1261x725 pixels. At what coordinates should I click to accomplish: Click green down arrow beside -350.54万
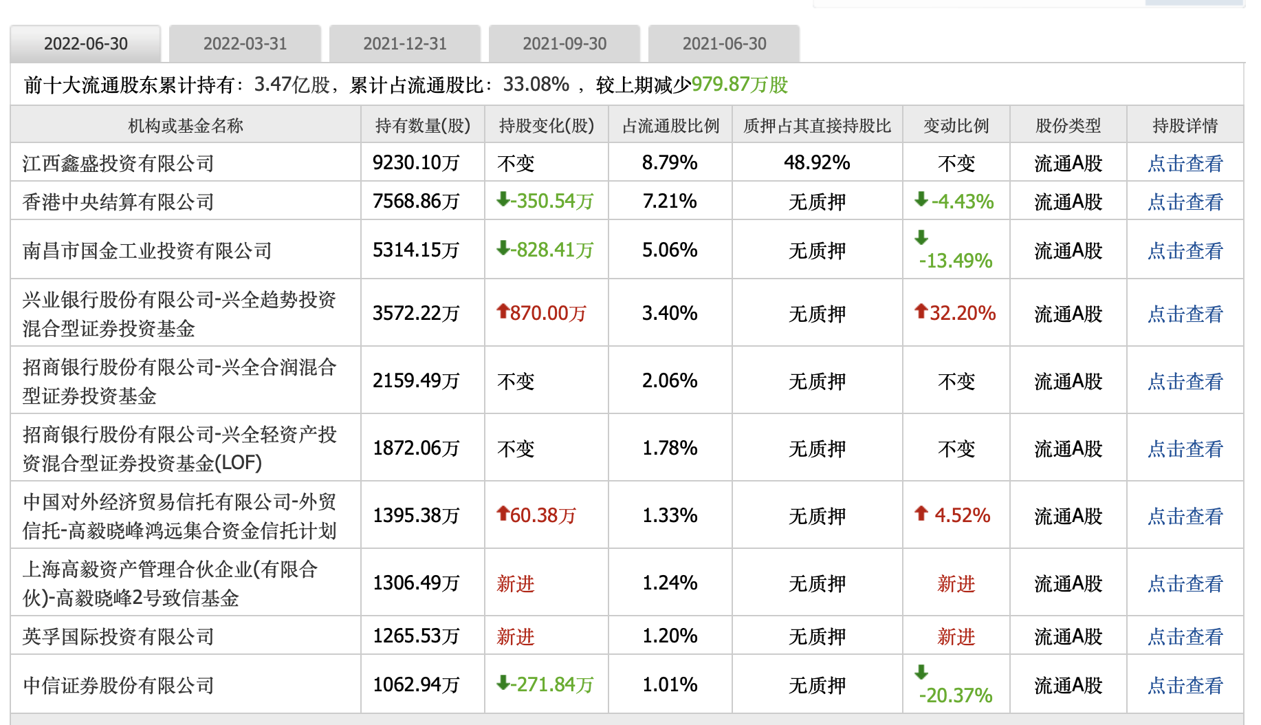[x=503, y=199]
